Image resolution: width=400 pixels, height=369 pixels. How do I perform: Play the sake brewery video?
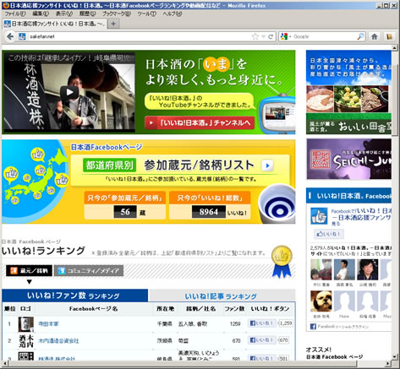[69, 92]
